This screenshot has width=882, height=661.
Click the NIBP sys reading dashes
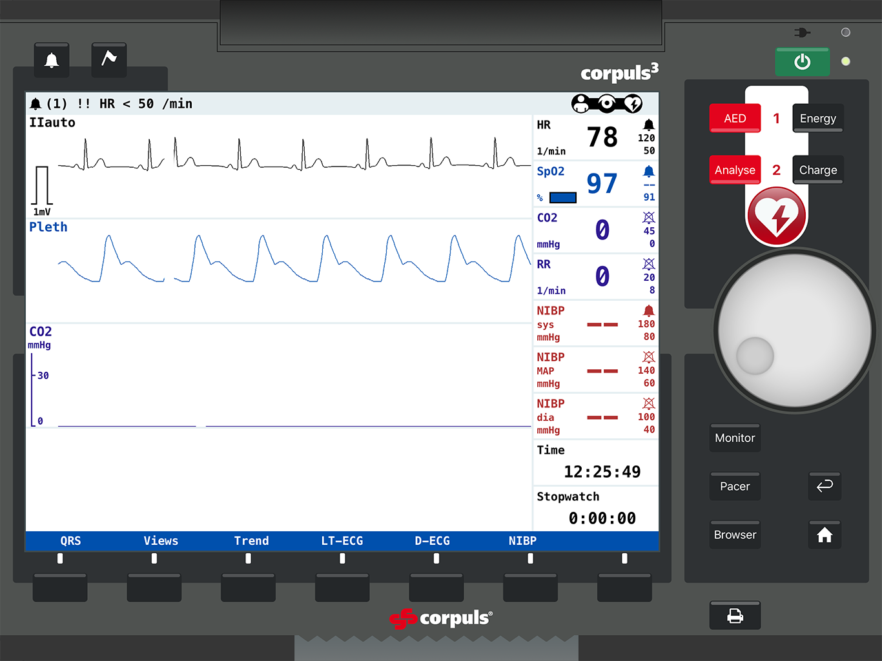click(x=602, y=325)
